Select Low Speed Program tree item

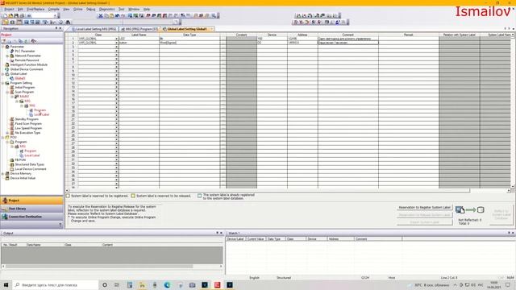tap(28, 129)
